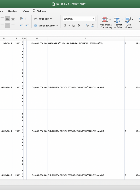This screenshot has width=140, height=190.
Task: Toggle right text alignment
Action: [x=13, y=25]
